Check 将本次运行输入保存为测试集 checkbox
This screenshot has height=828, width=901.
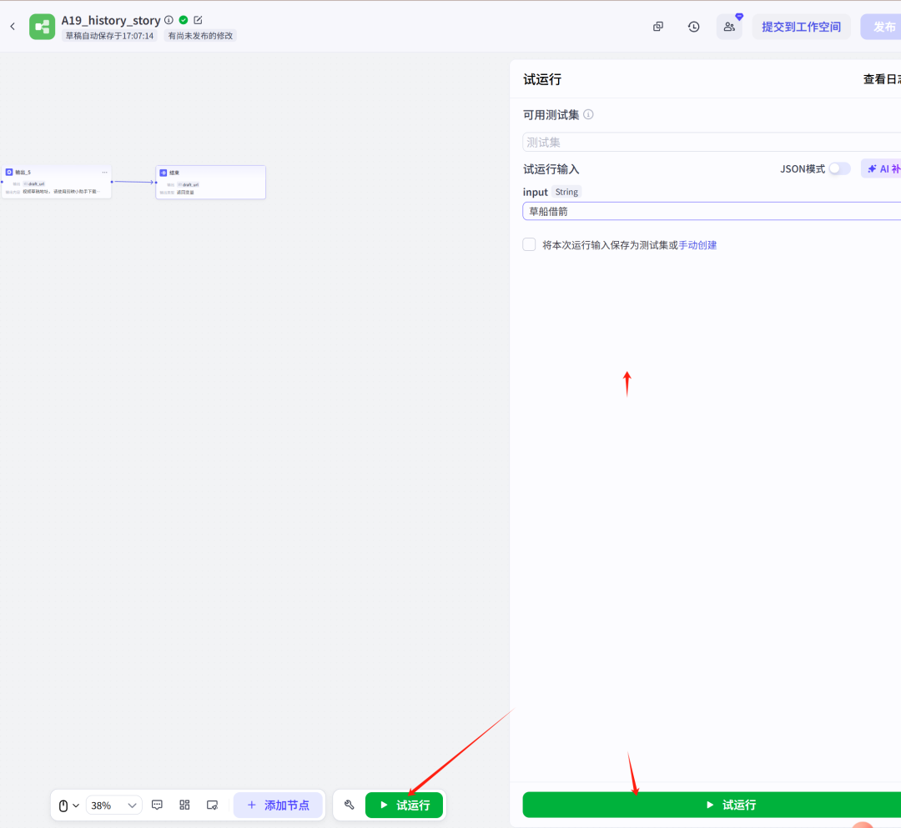tap(529, 244)
